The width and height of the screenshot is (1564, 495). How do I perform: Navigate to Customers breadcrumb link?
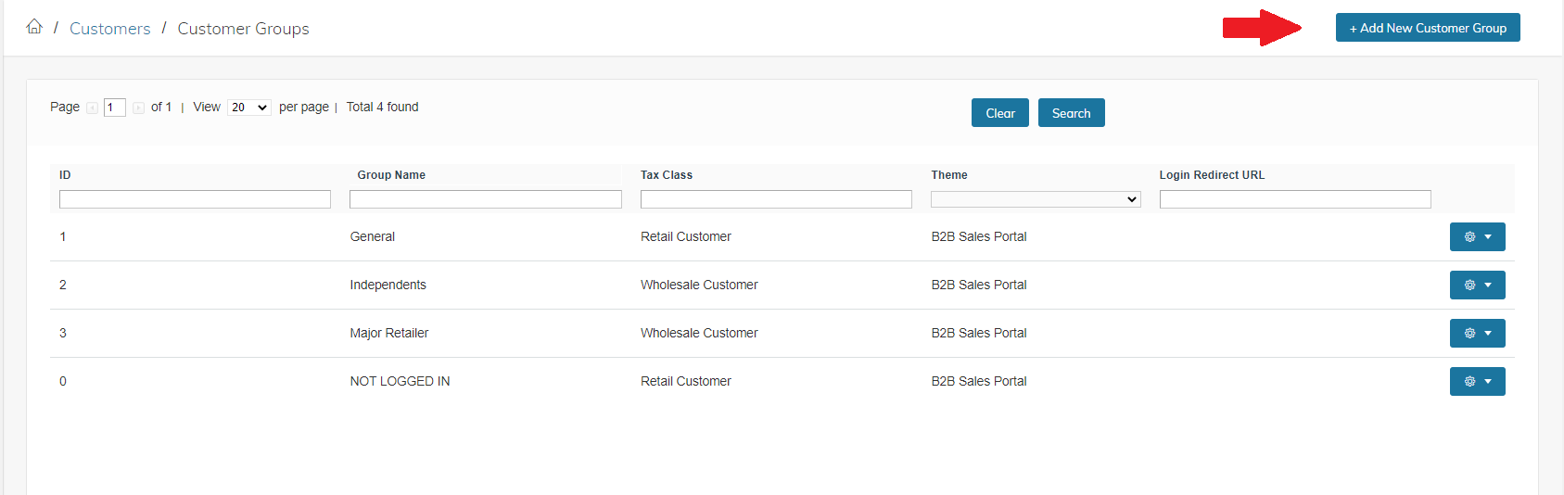point(109,29)
